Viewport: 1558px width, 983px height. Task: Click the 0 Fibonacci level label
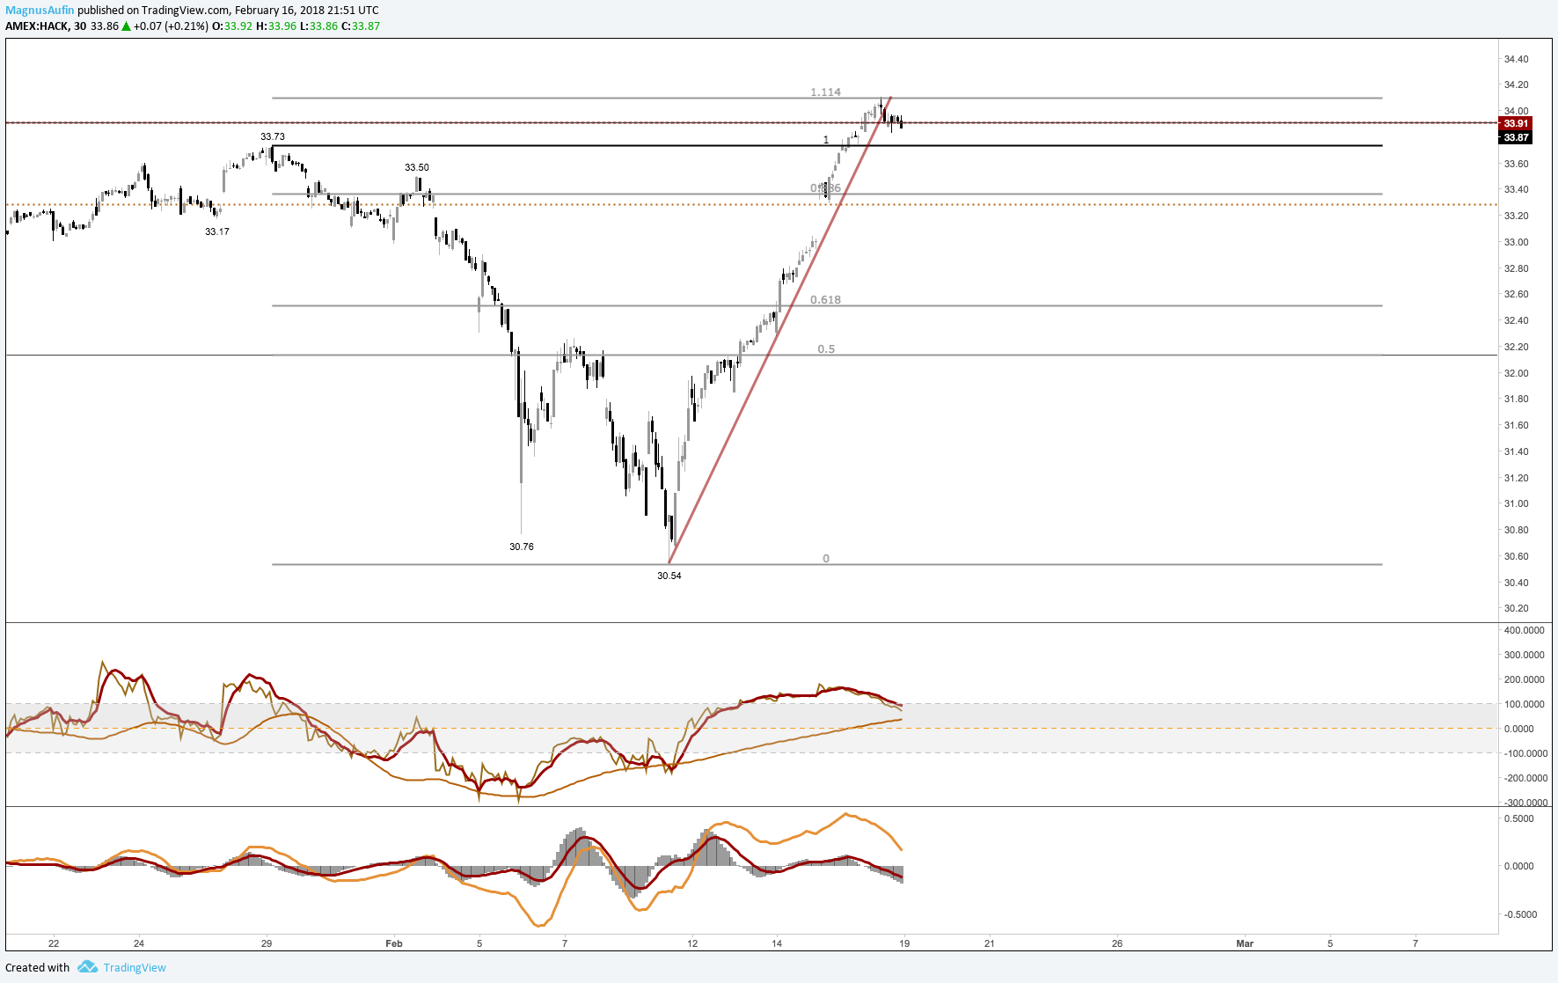[826, 558]
